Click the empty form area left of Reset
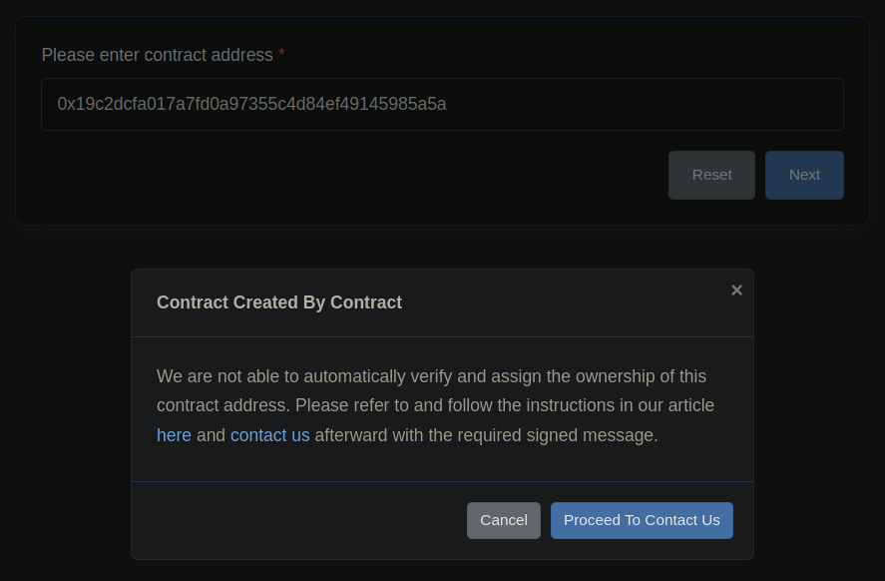 tap(349, 176)
